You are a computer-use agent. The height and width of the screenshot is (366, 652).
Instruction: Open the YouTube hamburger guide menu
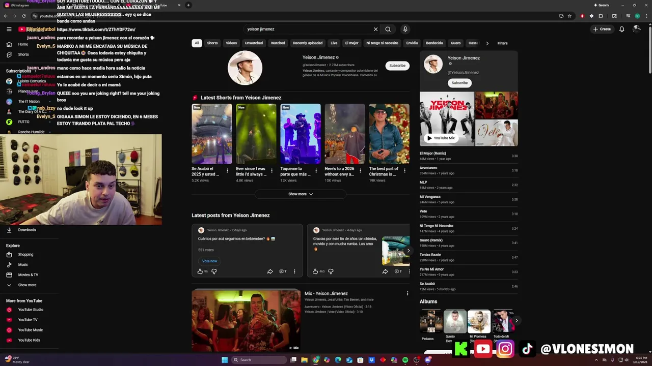pyautogui.click(x=9, y=29)
